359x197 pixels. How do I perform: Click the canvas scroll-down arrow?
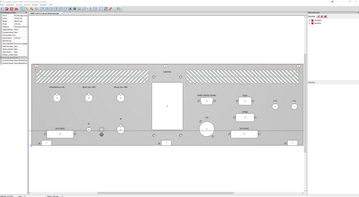click(305, 191)
